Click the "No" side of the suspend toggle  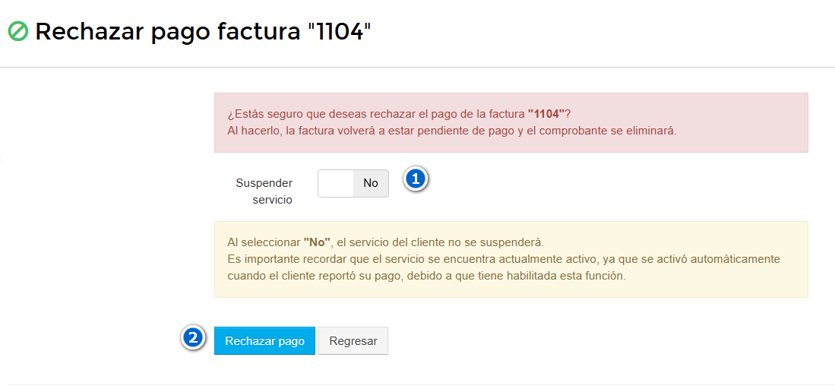[x=371, y=183]
